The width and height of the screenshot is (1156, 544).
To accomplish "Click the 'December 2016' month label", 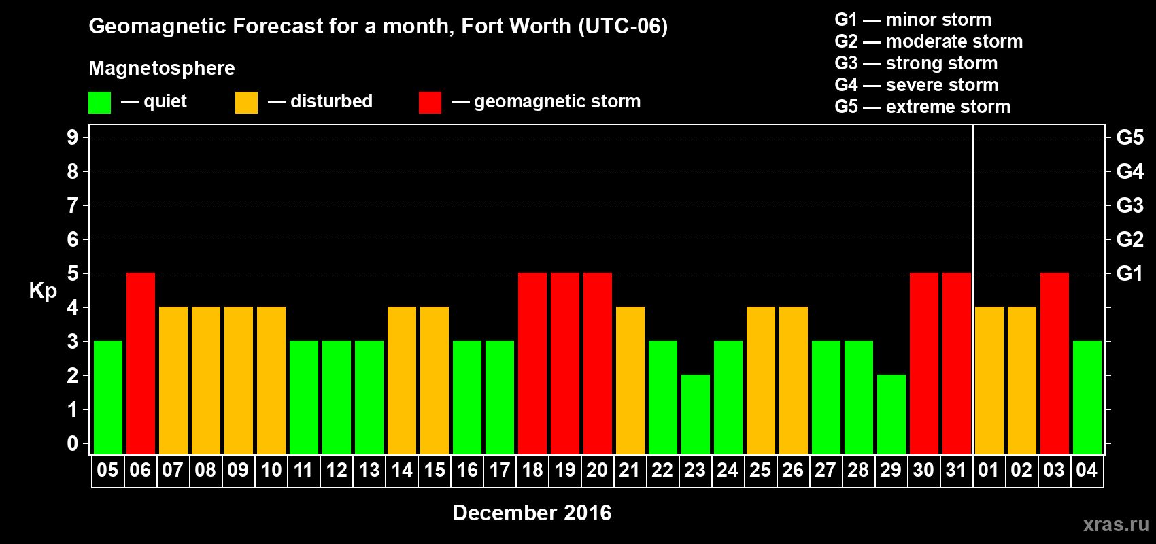I will [x=532, y=513].
